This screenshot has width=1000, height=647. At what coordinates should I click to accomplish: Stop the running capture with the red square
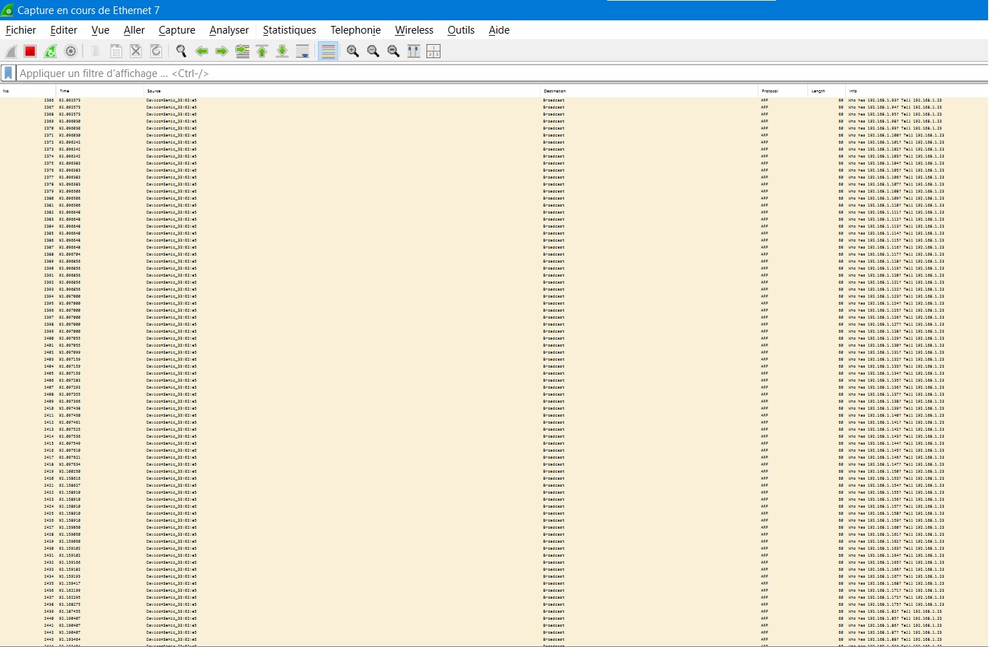[30, 51]
